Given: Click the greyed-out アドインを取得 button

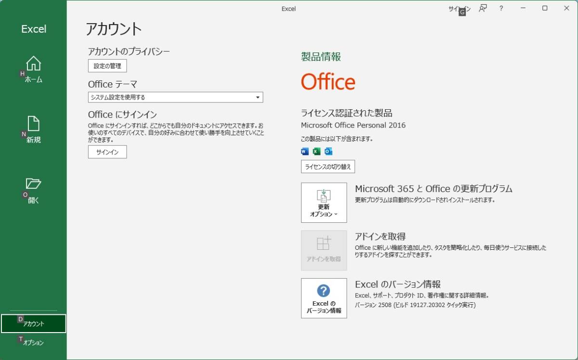Looking at the screenshot, I should (x=324, y=250).
